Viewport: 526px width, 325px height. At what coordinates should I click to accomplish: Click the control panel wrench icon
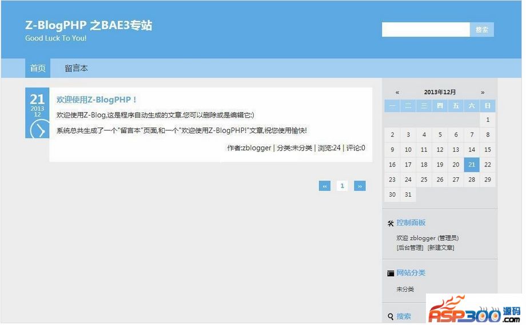390,224
